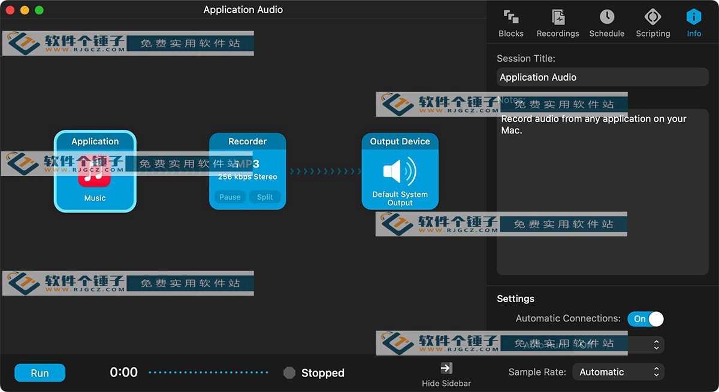Screen dimensions: 719x392
Task: Select the Output Device block title
Action: pos(400,141)
